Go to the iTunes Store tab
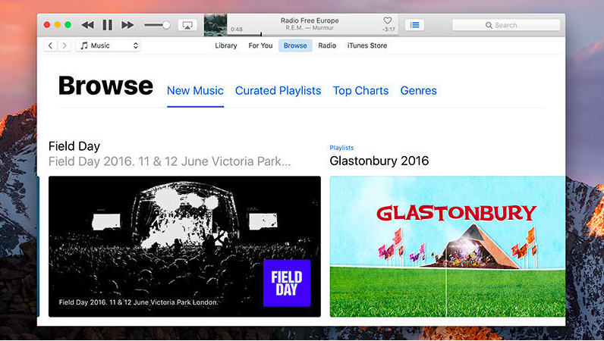The height and width of the screenshot is (341, 604). [367, 45]
